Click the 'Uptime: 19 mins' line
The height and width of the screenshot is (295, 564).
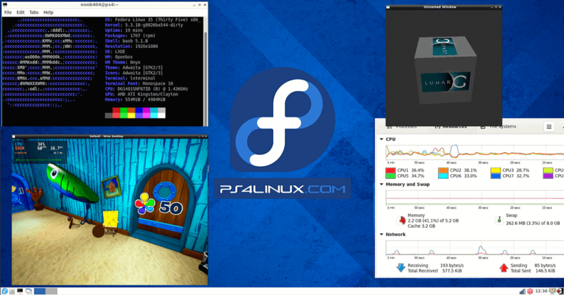coord(124,30)
